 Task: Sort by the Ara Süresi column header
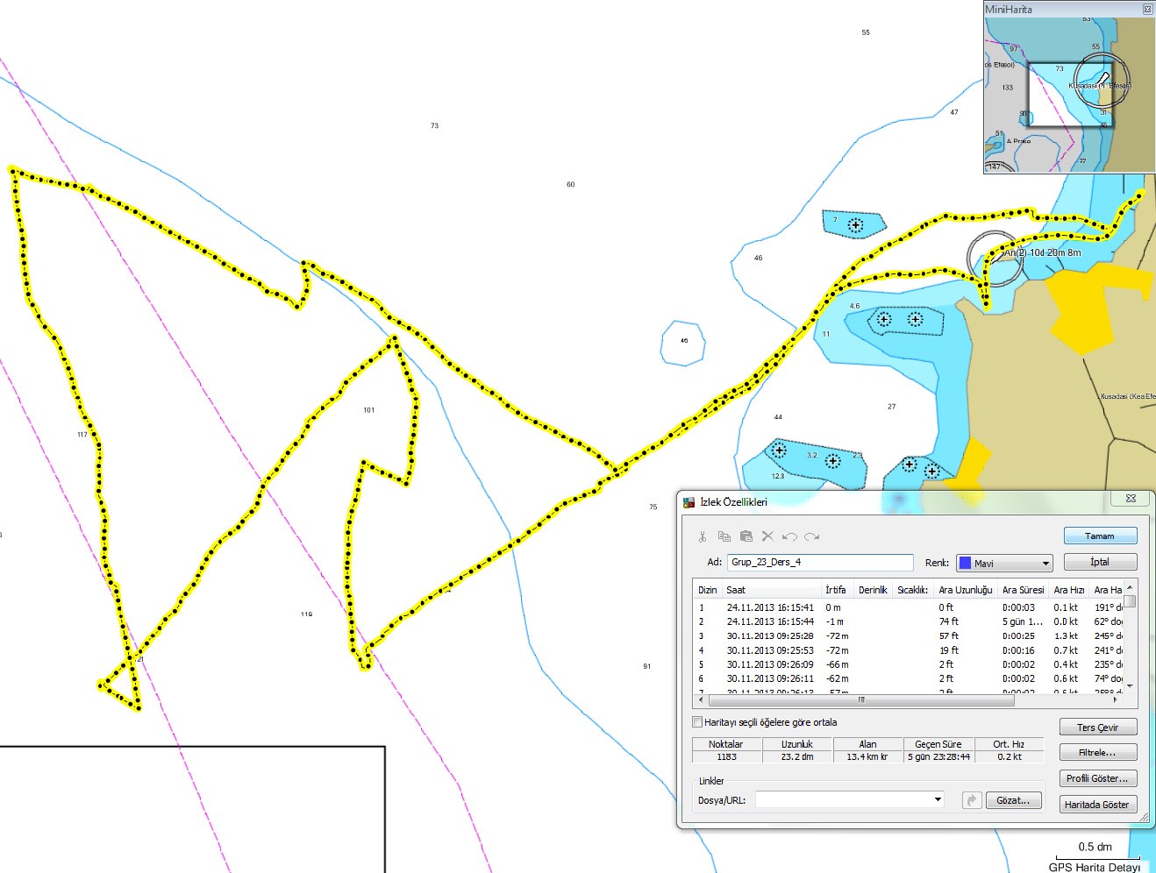(x=1024, y=590)
